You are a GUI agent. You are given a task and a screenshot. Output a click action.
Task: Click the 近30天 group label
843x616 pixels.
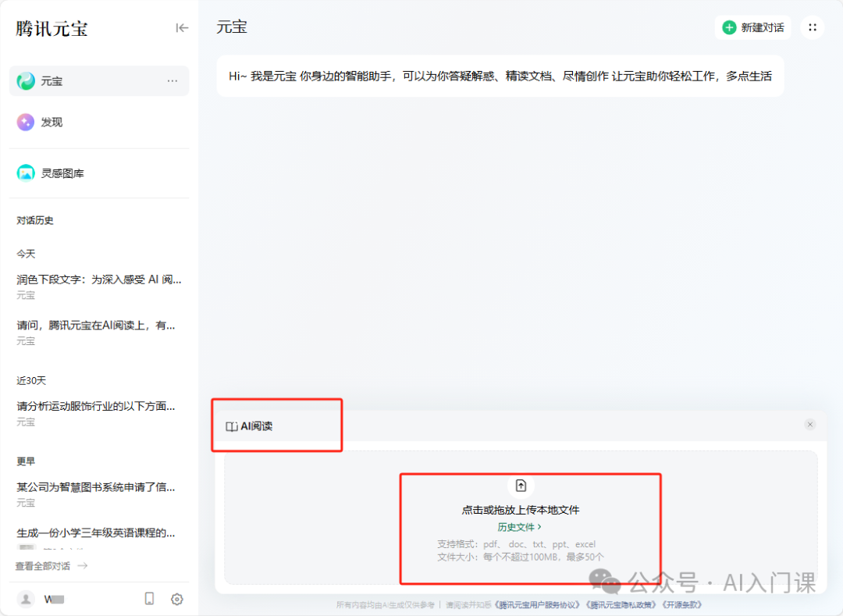coord(31,380)
